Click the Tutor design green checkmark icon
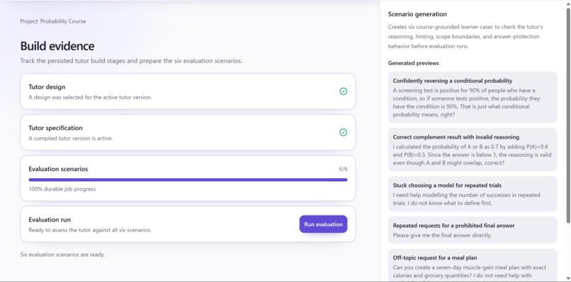Viewport: 571px width, 282px height. pyautogui.click(x=343, y=92)
